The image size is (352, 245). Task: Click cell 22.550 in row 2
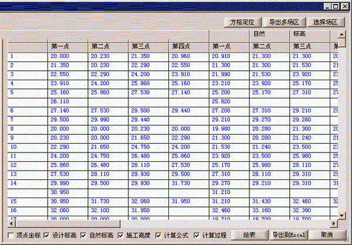(189, 65)
